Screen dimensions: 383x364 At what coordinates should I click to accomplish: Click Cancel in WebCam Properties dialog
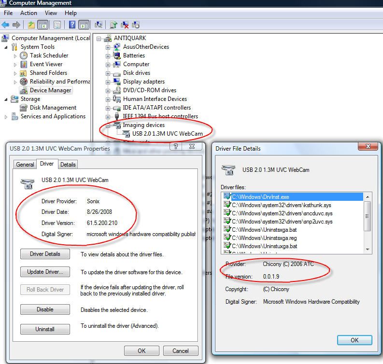181,351
